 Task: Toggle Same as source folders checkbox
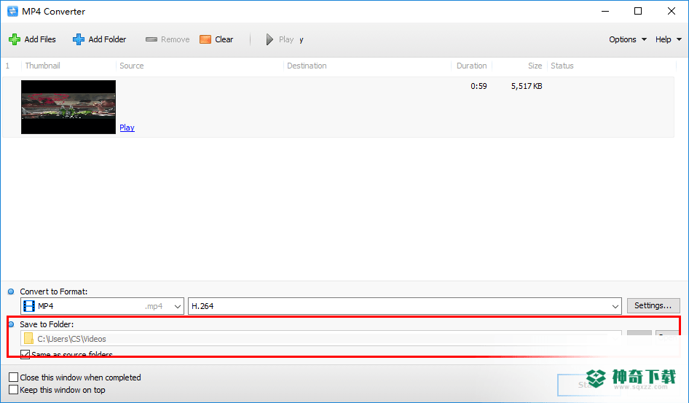click(25, 354)
